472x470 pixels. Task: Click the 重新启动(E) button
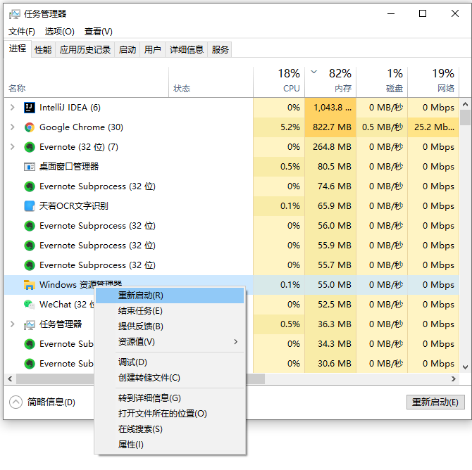click(x=435, y=402)
